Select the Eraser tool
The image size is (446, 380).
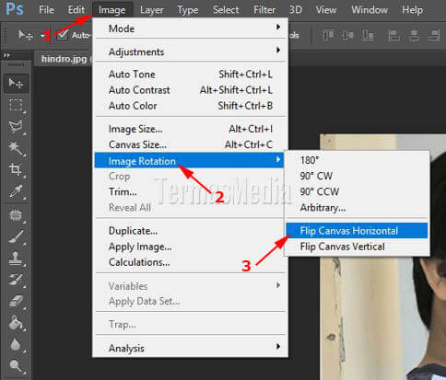pyautogui.click(x=16, y=301)
